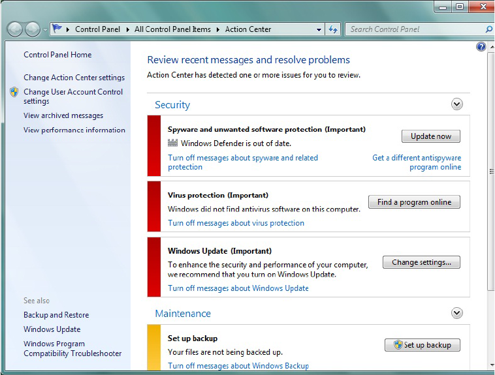
Task: Open Change User Account Control settings
Action: tap(73, 96)
